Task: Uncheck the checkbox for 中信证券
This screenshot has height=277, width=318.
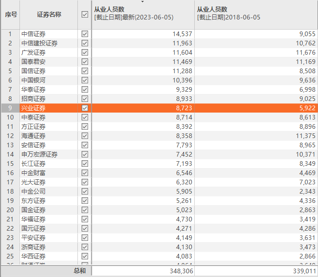Action: [84, 34]
